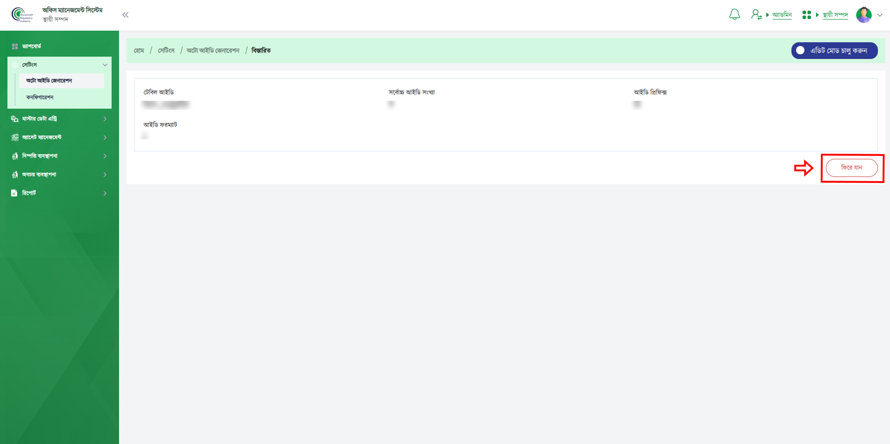Click the অ্যাসেট ম্যানেজমেন্ট sidebar icon
890x444 pixels.
pos(15,137)
